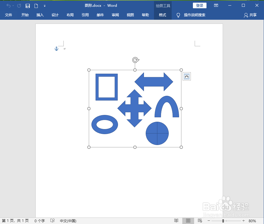The width and height of the screenshot is (264, 224).
Task: Click the top-left sizing handle
Action: (89, 70)
